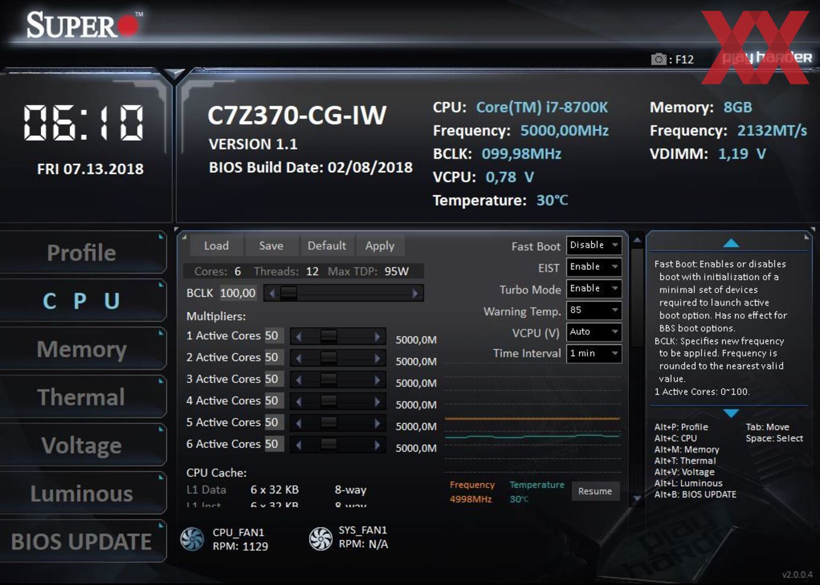Go to Luminous lighting settings
Viewport: 820px width, 585px height.
(x=82, y=493)
